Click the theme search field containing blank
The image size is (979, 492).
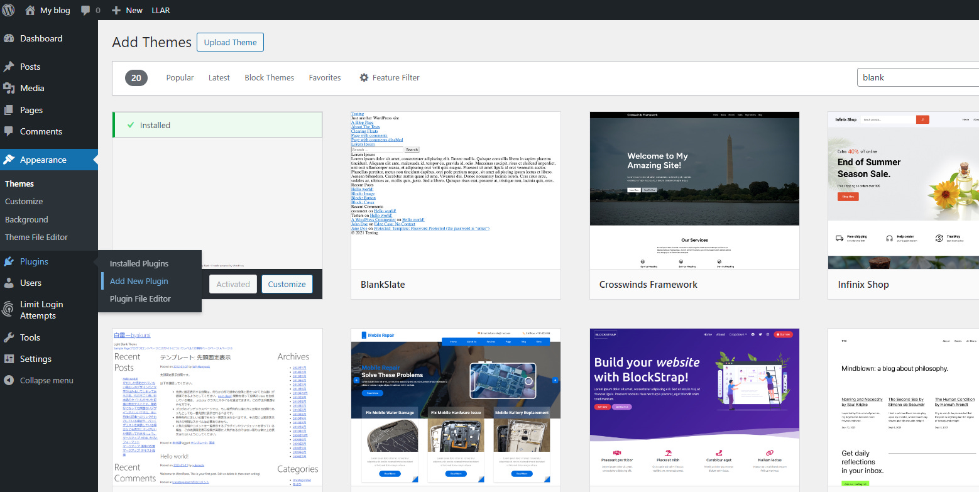(918, 77)
